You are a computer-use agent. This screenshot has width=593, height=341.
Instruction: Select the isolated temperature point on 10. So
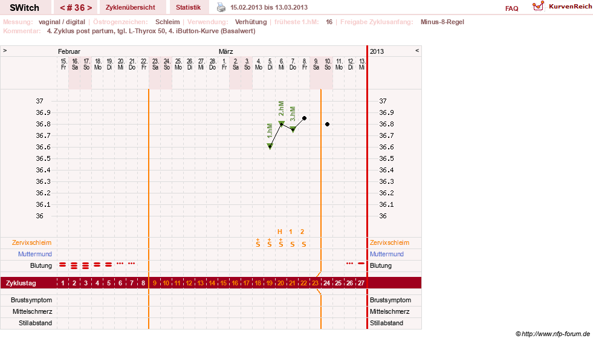click(328, 124)
